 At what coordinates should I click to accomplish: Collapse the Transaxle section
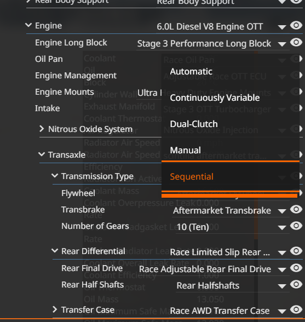[x=42, y=154]
